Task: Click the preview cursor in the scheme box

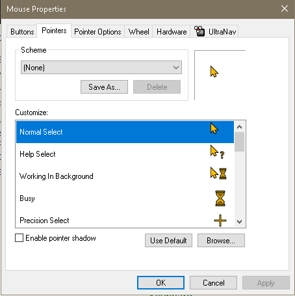Action: [x=214, y=72]
